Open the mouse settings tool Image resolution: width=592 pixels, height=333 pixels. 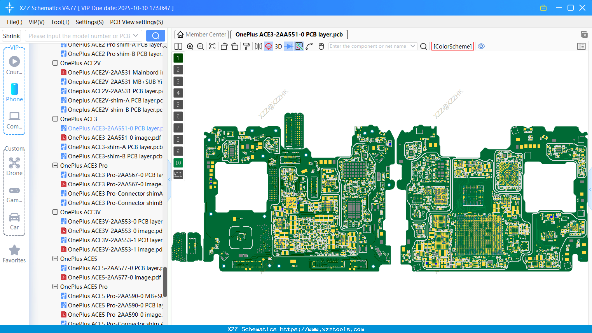click(321, 46)
